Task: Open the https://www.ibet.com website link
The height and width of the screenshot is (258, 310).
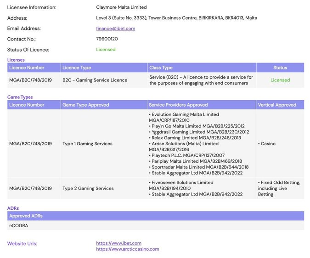Action: click(x=118, y=243)
